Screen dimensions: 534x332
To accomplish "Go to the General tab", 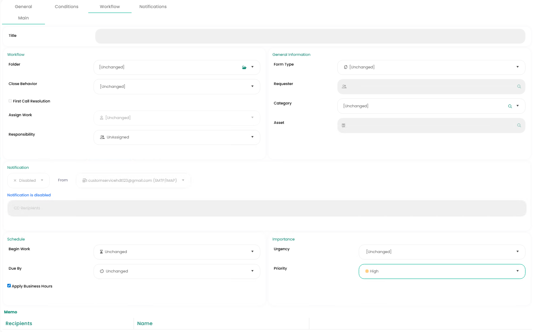I will pyautogui.click(x=23, y=7).
